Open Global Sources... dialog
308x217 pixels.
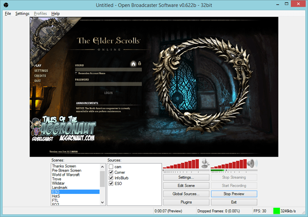click(186, 194)
